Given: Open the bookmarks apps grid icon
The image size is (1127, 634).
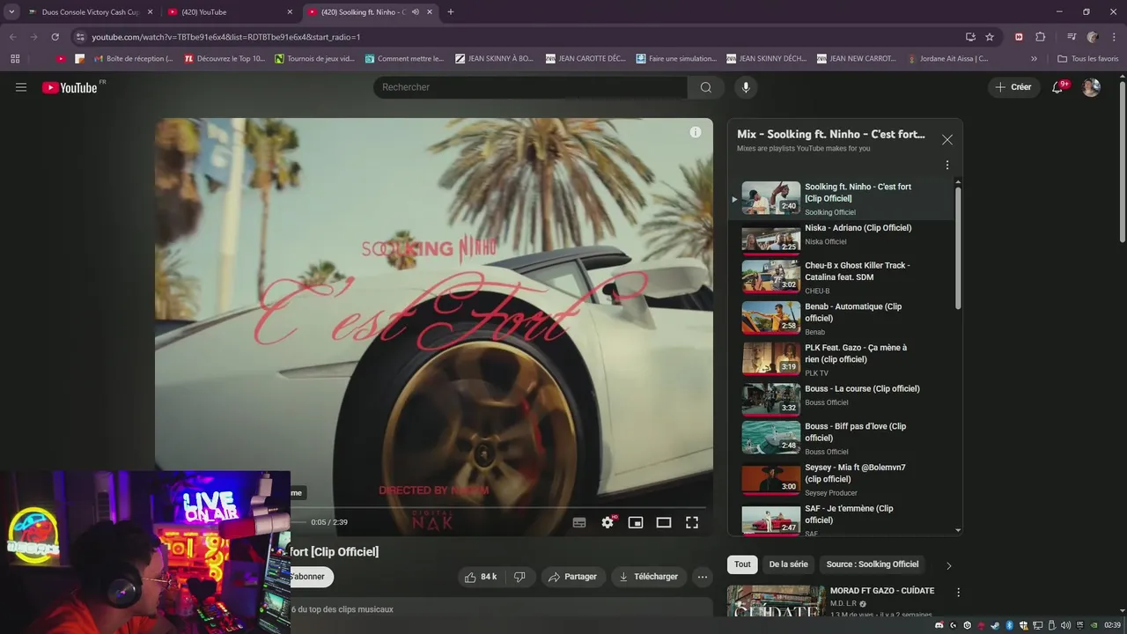Looking at the screenshot, I should pos(15,59).
